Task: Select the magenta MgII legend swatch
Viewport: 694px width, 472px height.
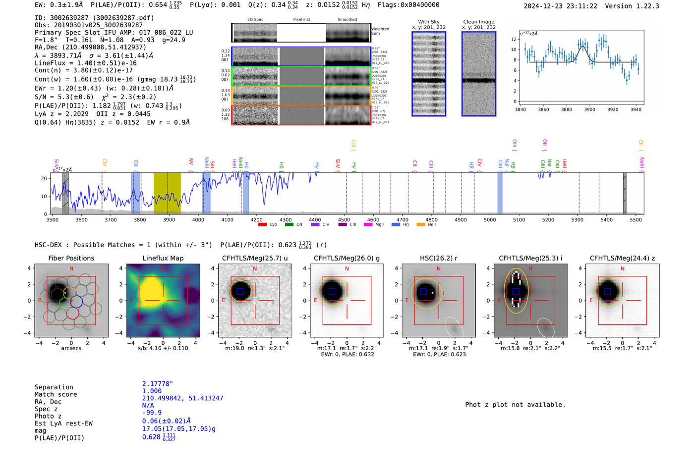Action: coord(368,224)
